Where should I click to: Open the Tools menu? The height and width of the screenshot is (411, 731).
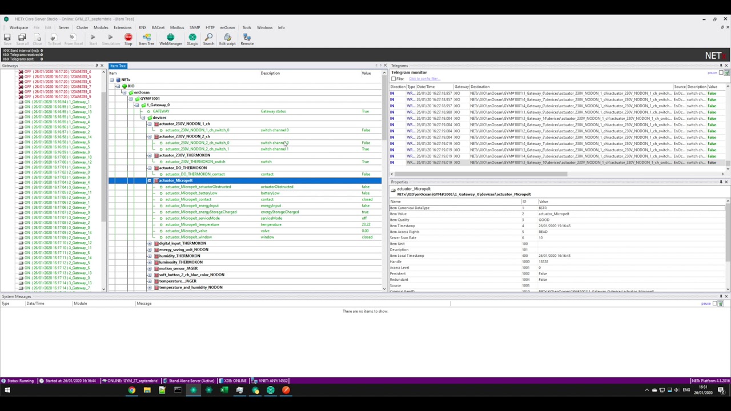point(247,27)
